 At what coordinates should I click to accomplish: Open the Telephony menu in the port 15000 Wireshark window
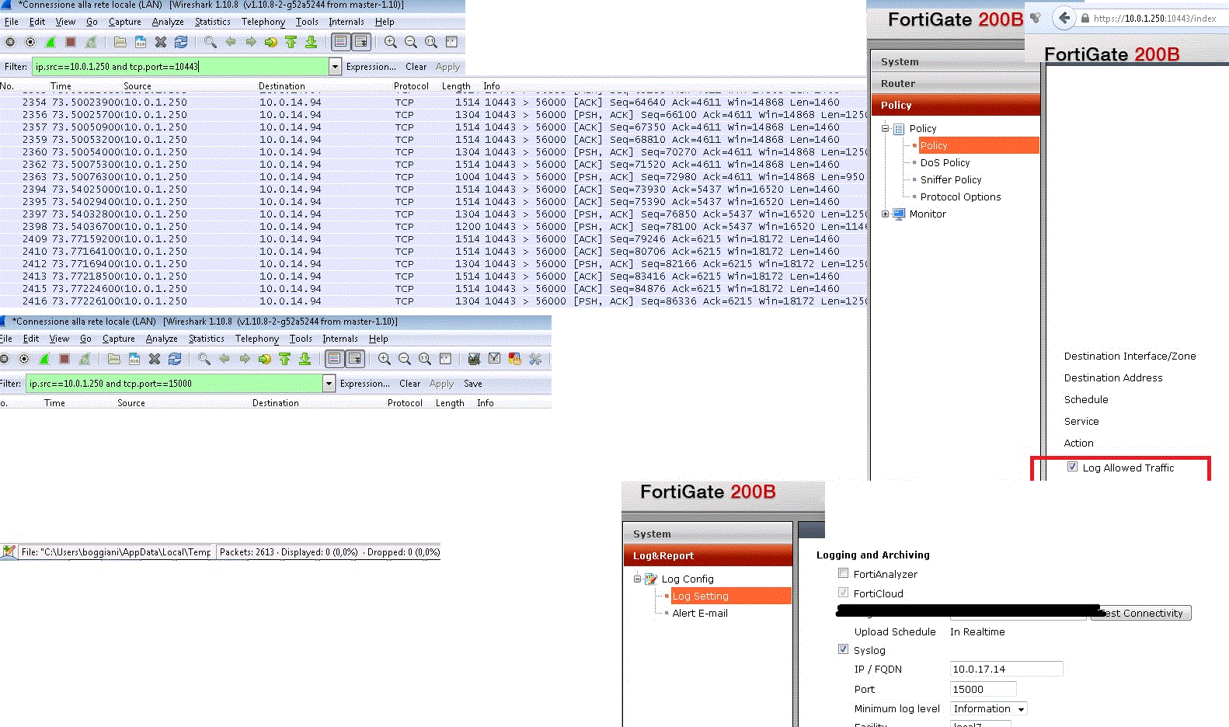coord(257,339)
